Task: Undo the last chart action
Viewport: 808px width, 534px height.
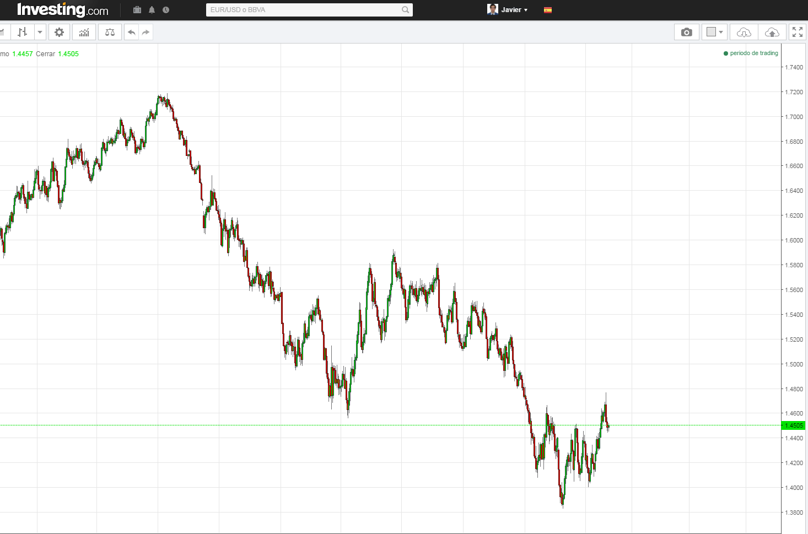Action: pos(132,32)
